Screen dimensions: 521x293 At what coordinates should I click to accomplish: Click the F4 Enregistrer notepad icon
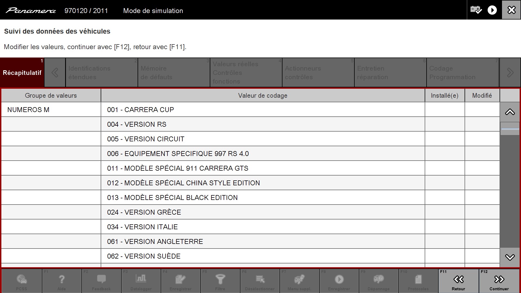click(x=180, y=281)
